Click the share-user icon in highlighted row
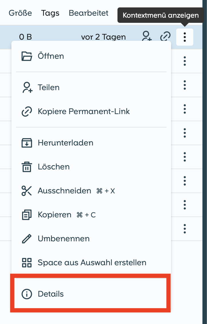Image resolution: width=207 pixels, height=324 pixels. [x=147, y=37]
